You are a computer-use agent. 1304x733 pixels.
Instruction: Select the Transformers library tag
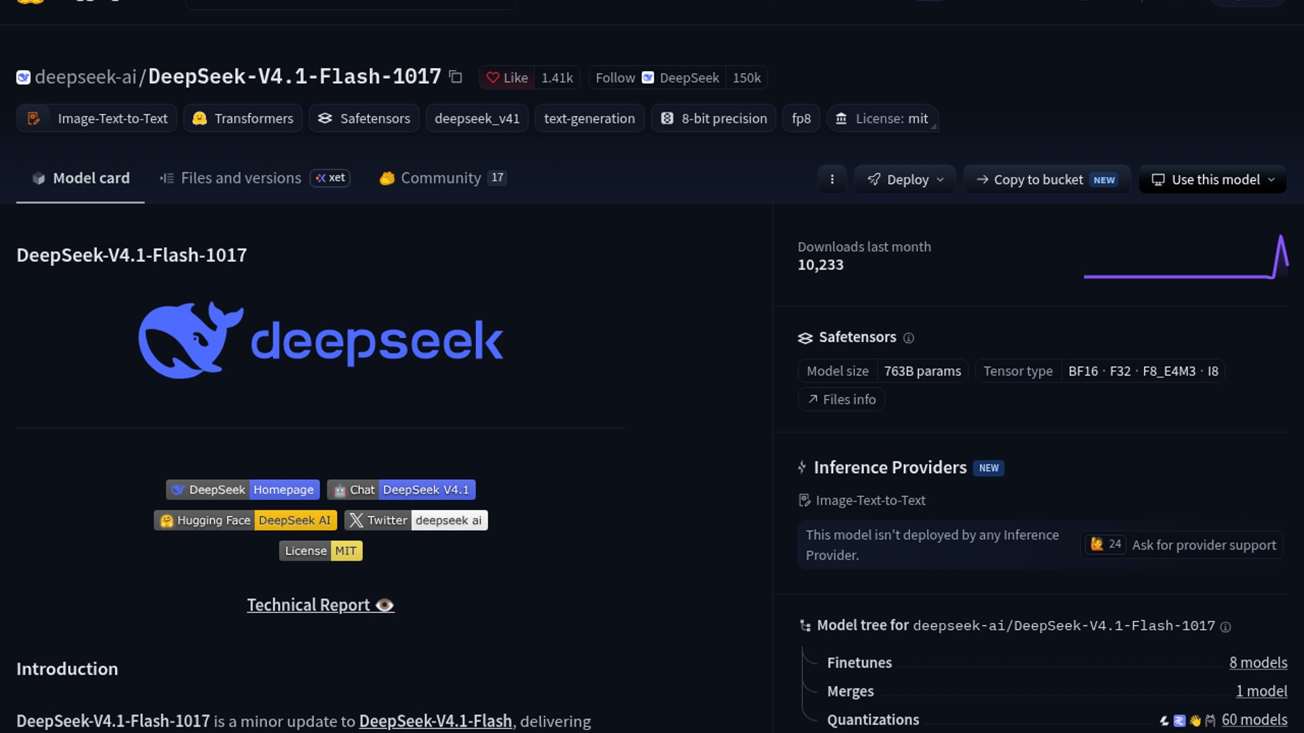coord(242,119)
